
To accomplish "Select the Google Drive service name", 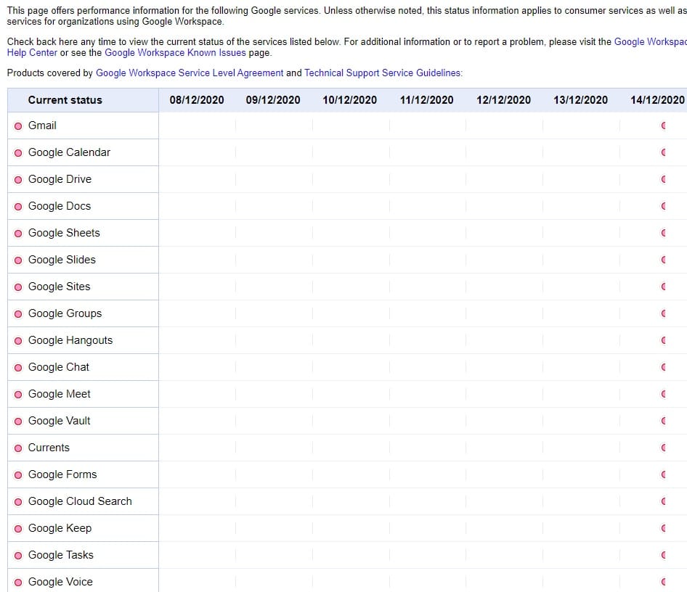I will coord(60,179).
